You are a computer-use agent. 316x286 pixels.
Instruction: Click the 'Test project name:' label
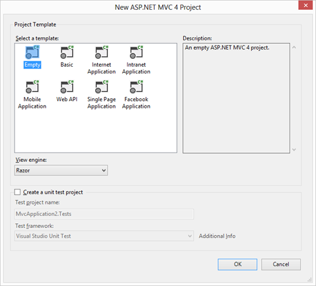point(38,202)
